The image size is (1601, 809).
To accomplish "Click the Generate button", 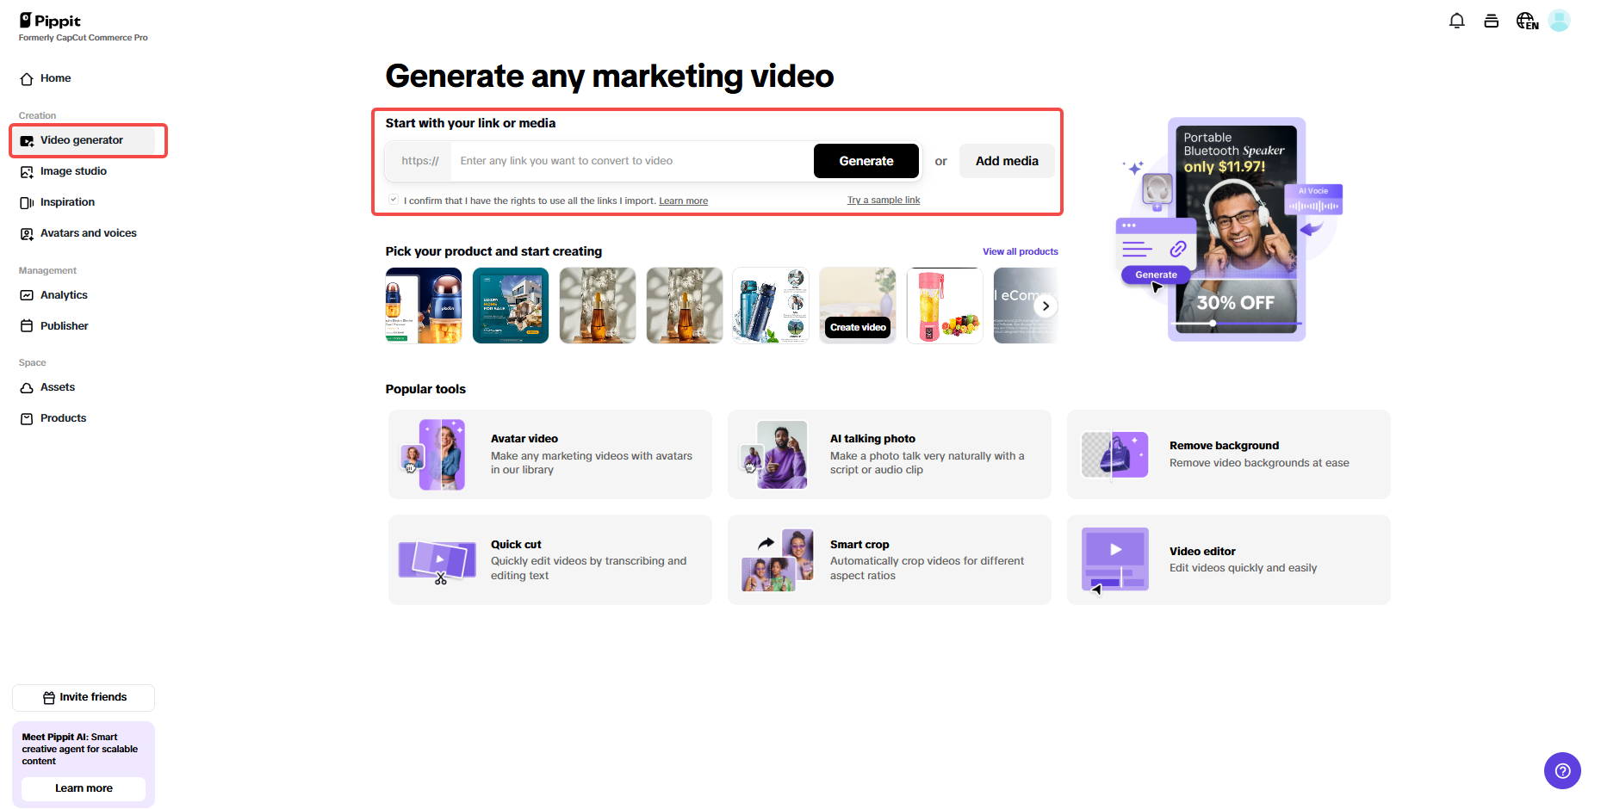I will [x=866, y=161].
